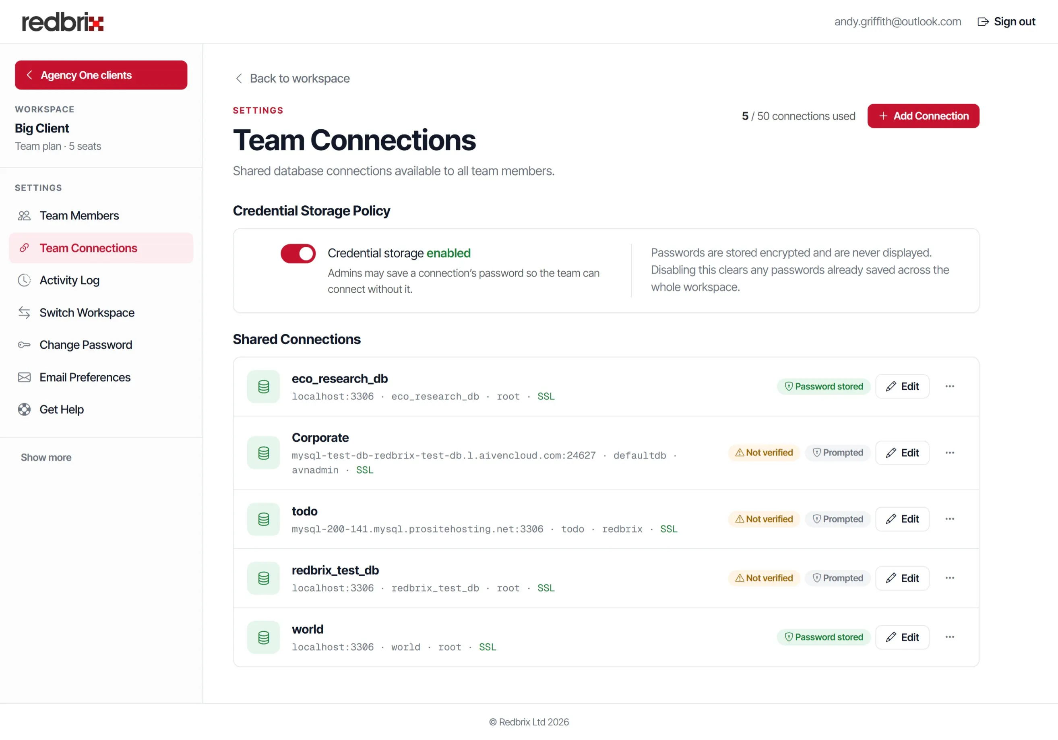
Task: Open Change Password settings
Action: [x=101, y=345]
